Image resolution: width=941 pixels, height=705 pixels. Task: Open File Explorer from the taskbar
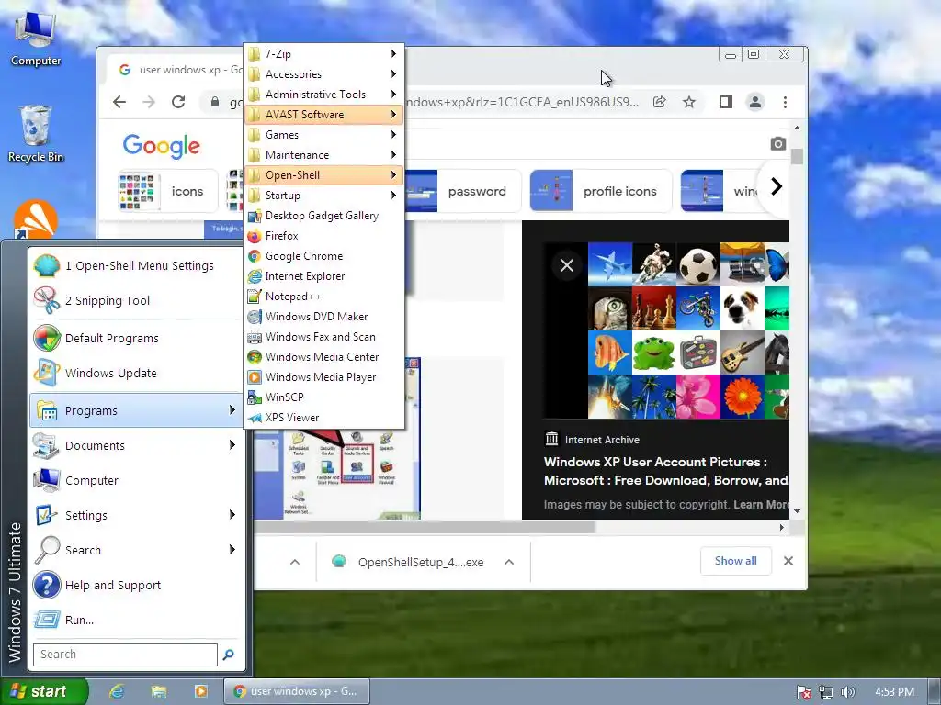pos(159,691)
